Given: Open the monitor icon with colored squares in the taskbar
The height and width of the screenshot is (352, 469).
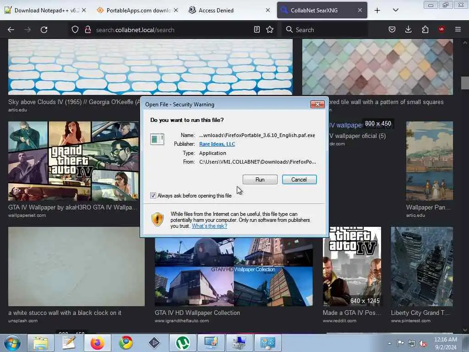Looking at the screenshot, I should pos(211,343).
